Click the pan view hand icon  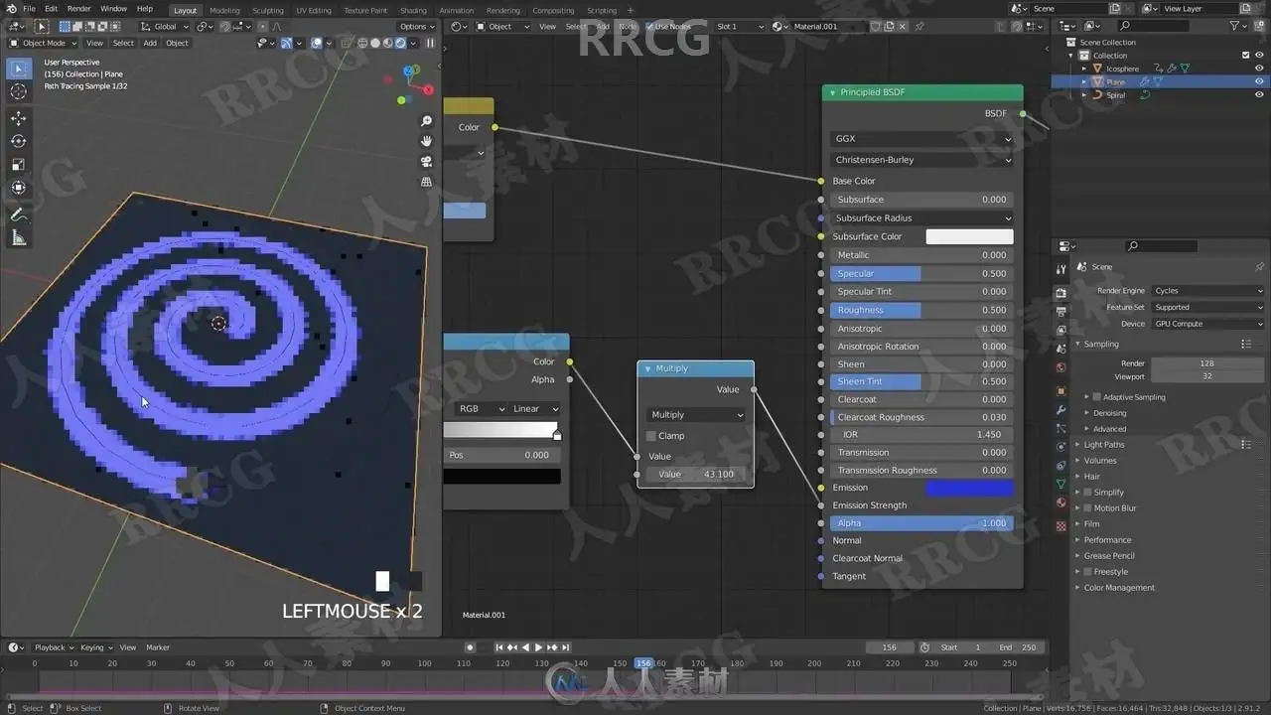pos(427,141)
